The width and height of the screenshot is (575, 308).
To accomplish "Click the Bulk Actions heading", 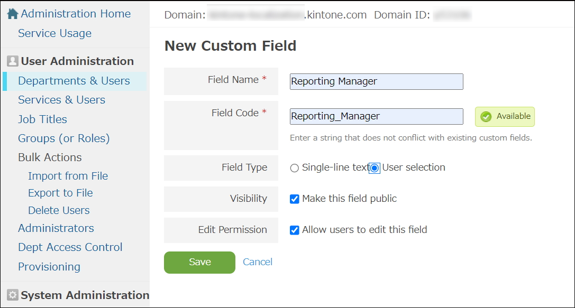I will point(50,157).
